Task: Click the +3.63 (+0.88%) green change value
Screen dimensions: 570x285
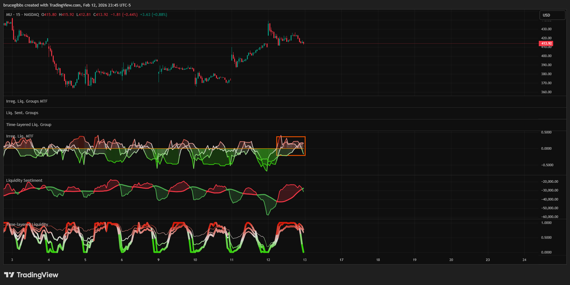Action: point(153,15)
